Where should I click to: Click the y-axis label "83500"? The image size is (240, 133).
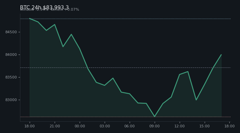point(11,77)
